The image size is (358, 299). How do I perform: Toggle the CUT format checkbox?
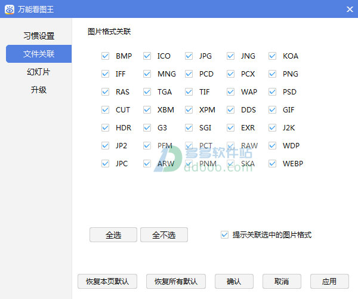[x=105, y=110]
